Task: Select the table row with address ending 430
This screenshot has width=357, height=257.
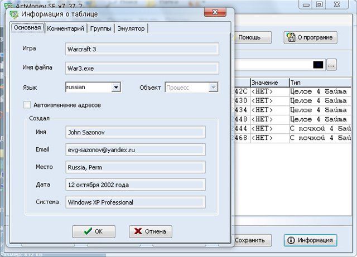Action: click(293, 101)
